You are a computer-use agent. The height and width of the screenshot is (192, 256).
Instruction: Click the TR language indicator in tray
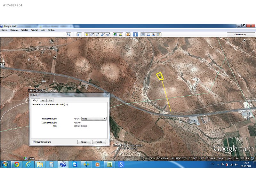click(x=213, y=164)
